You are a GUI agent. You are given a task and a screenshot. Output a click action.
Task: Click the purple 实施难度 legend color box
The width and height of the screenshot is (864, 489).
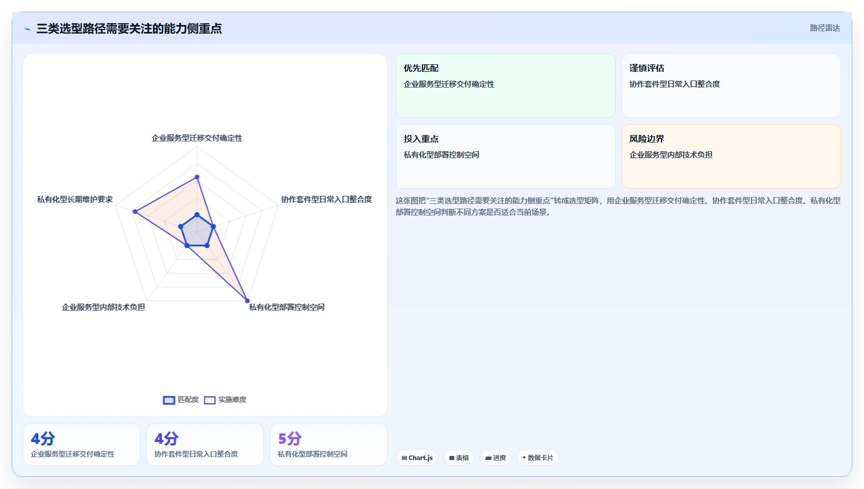[209, 400]
